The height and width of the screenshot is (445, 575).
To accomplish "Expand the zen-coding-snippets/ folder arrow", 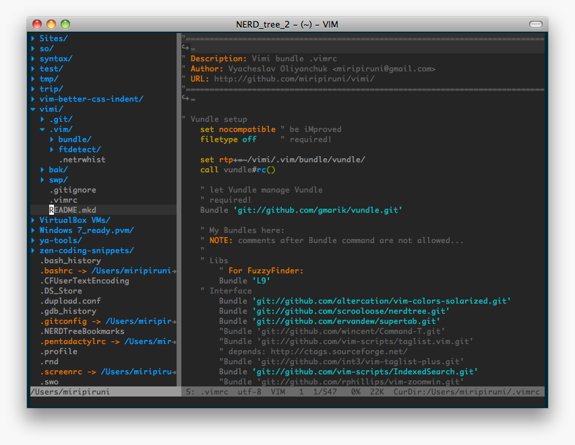I will coord(33,250).
